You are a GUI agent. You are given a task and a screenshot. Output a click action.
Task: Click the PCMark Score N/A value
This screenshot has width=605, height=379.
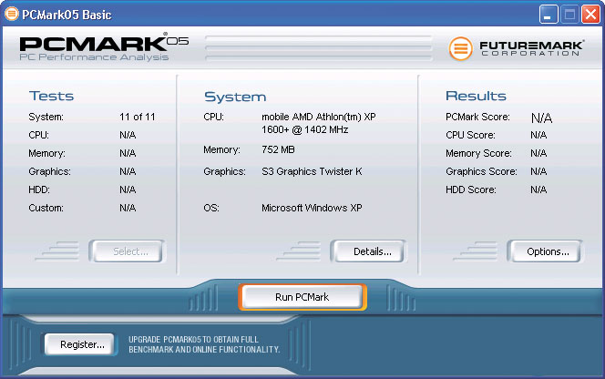(541, 118)
